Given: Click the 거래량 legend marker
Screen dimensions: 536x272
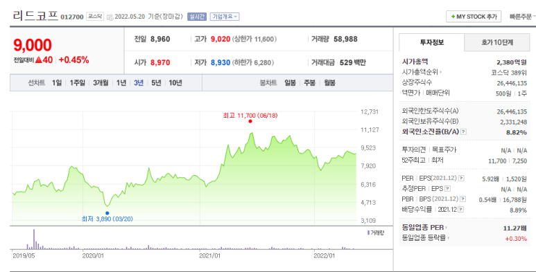Looking at the screenshot, I should [x=368, y=233].
